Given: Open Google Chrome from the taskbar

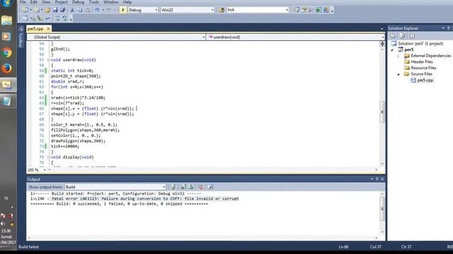Looking at the screenshot, I should (7, 52).
